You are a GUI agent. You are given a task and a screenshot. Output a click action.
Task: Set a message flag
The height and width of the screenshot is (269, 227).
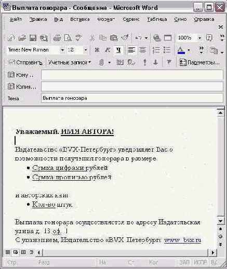[169, 62]
